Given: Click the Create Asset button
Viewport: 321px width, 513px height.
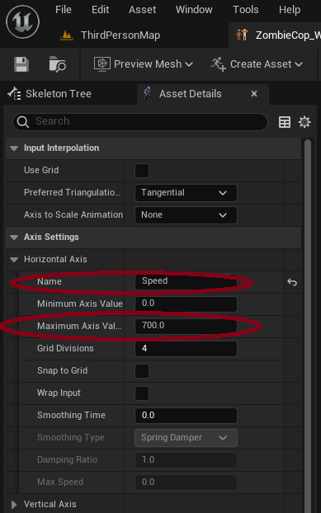Looking at the screenshot, I should (257, 64).
